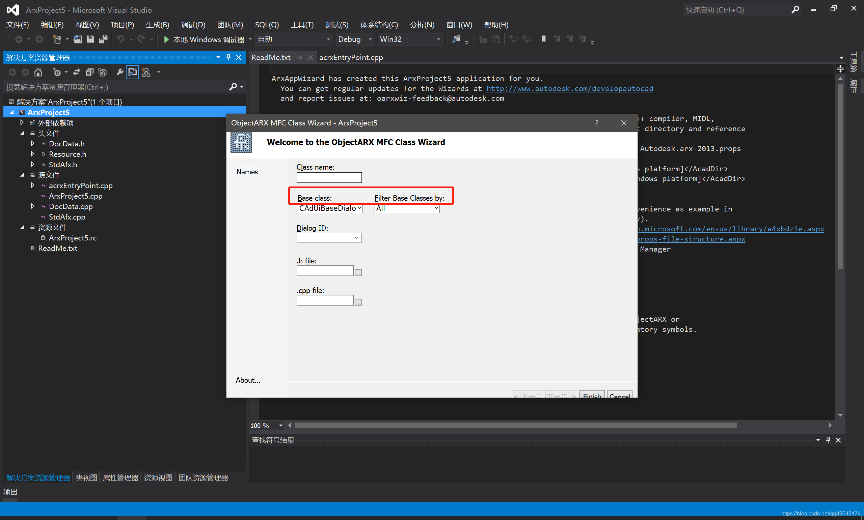Open Properties wrench icon

[119, 73]
